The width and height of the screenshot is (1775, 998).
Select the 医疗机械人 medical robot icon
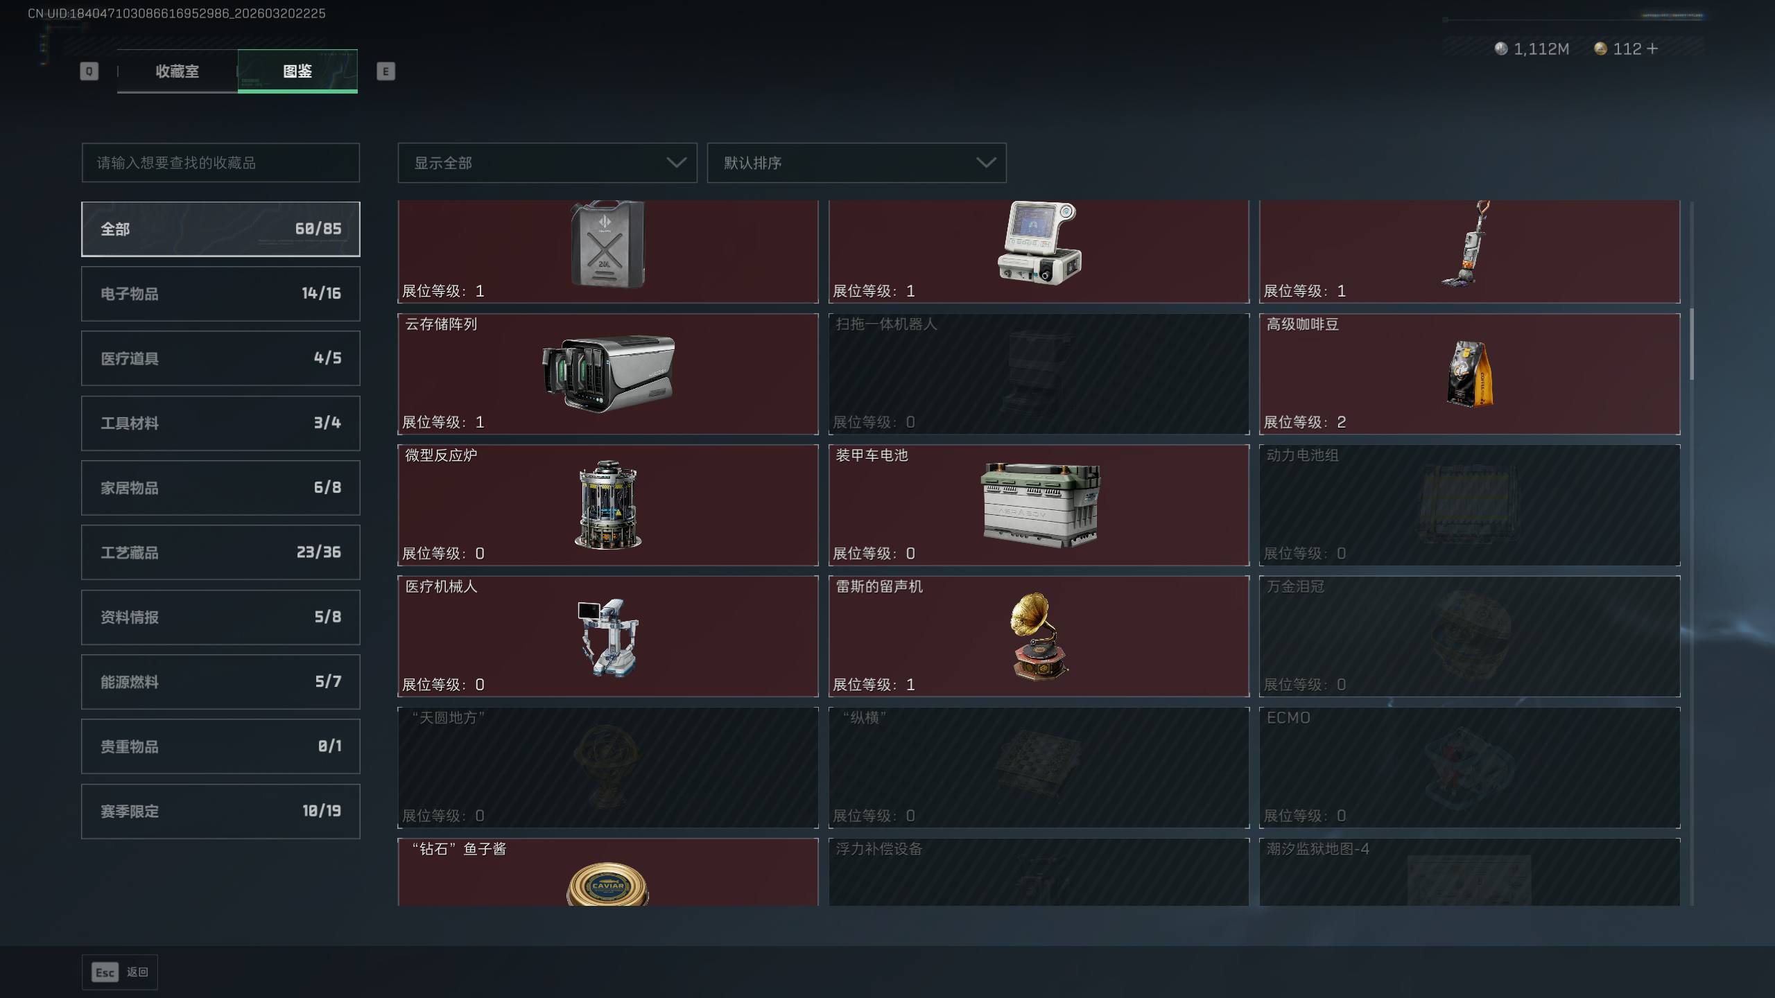pyautogui.click(x=607, y=637)
